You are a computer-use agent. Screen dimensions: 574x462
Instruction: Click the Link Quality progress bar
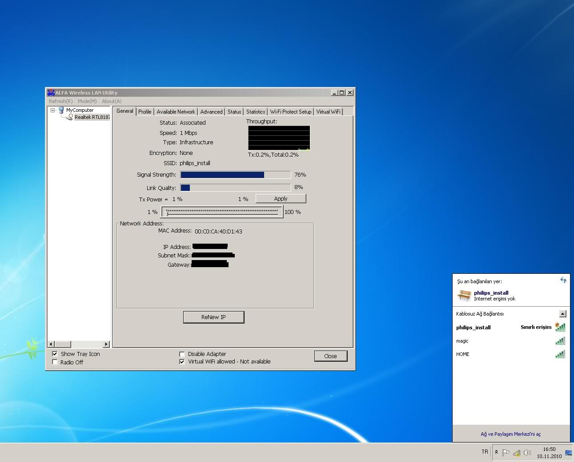236,188
